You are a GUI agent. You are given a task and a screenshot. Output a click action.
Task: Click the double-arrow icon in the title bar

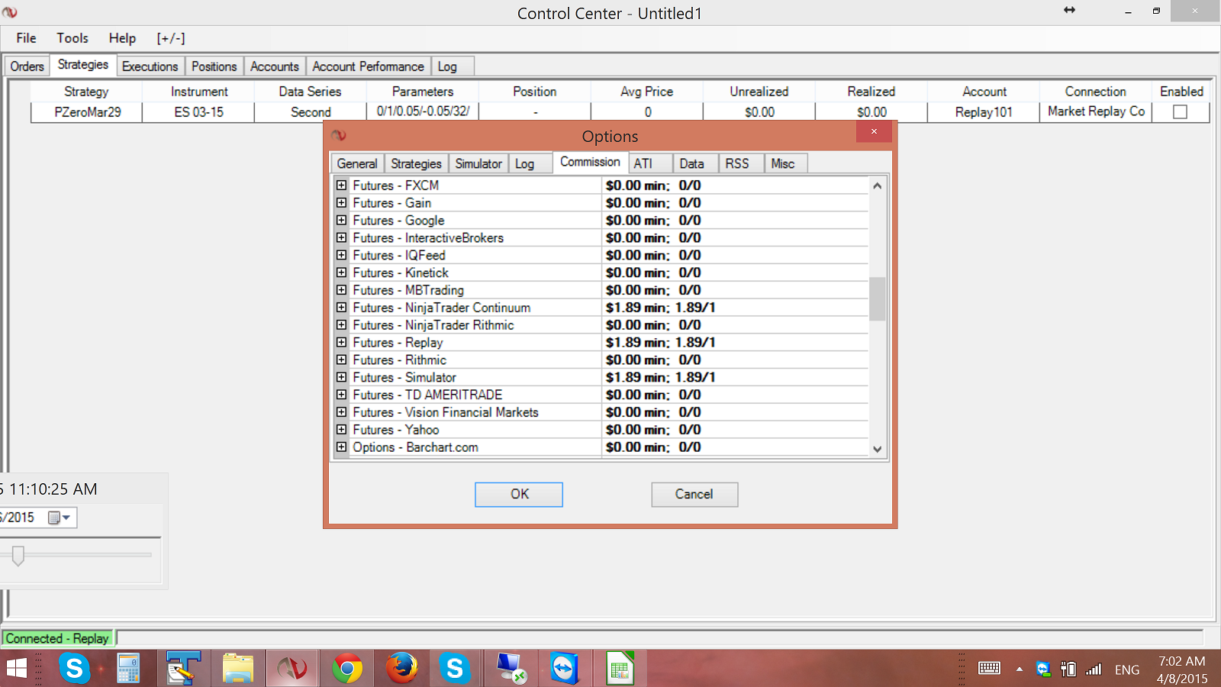1069,10
